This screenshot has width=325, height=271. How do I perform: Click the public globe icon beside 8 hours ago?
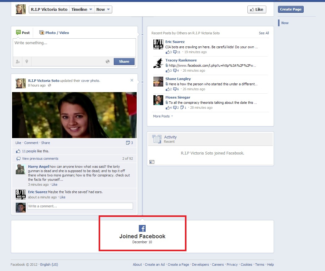point(49,85)
